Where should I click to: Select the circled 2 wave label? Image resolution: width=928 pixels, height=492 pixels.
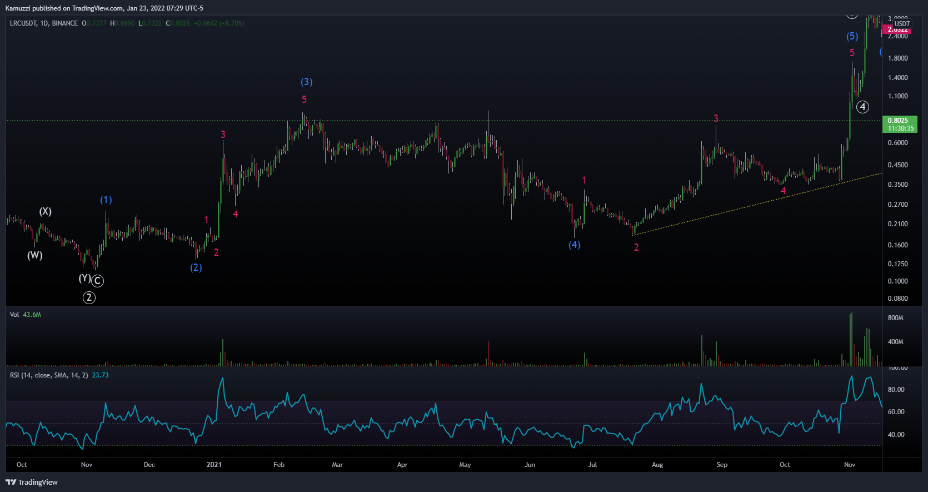[89, 297]
